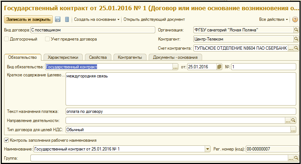
Task: Open calendar icon beside date 25.01.2016
Action: pyautogui.click(x=219, y=67)
